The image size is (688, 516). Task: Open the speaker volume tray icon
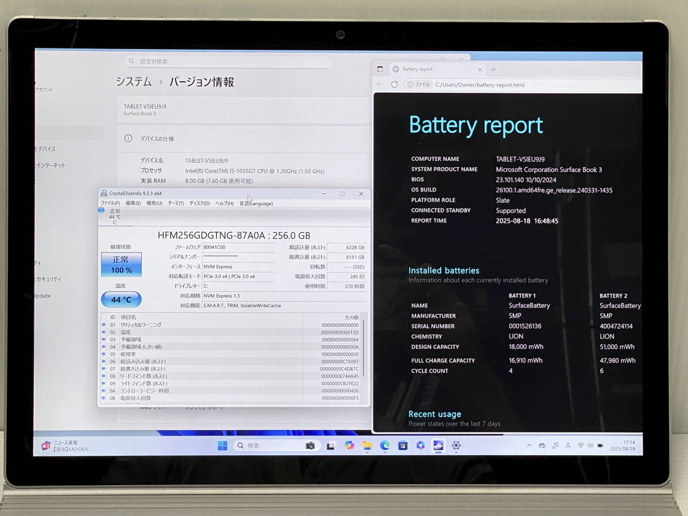[x=590, y=446]
